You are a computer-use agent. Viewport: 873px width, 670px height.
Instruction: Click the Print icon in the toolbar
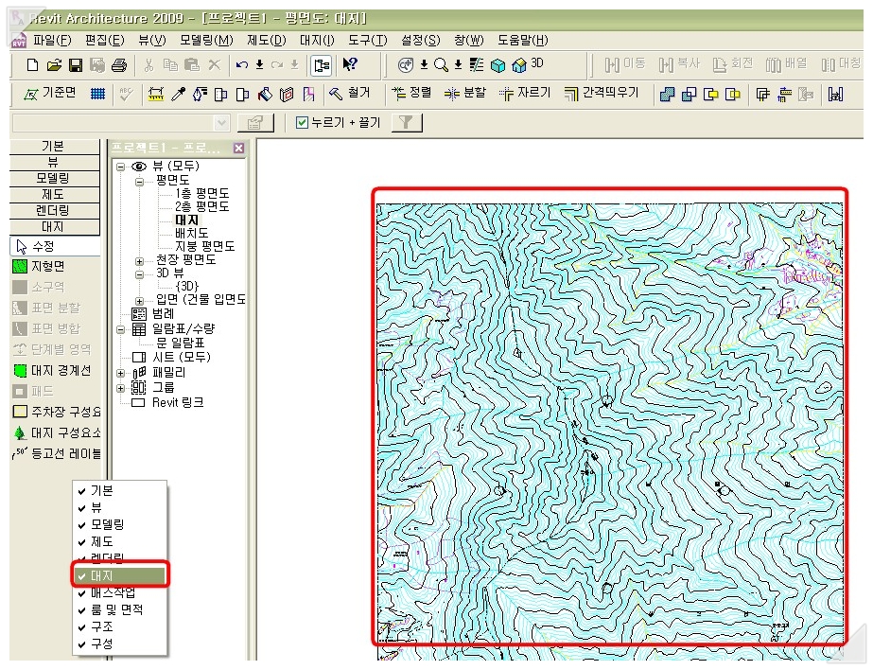(x=118, y=65)
